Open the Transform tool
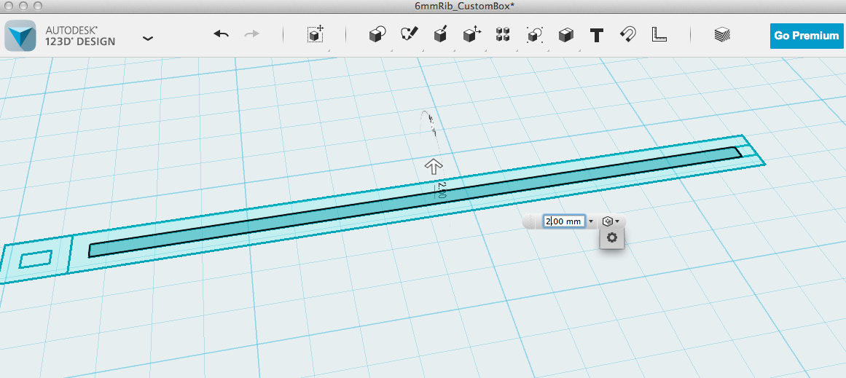 click(315, 34)
